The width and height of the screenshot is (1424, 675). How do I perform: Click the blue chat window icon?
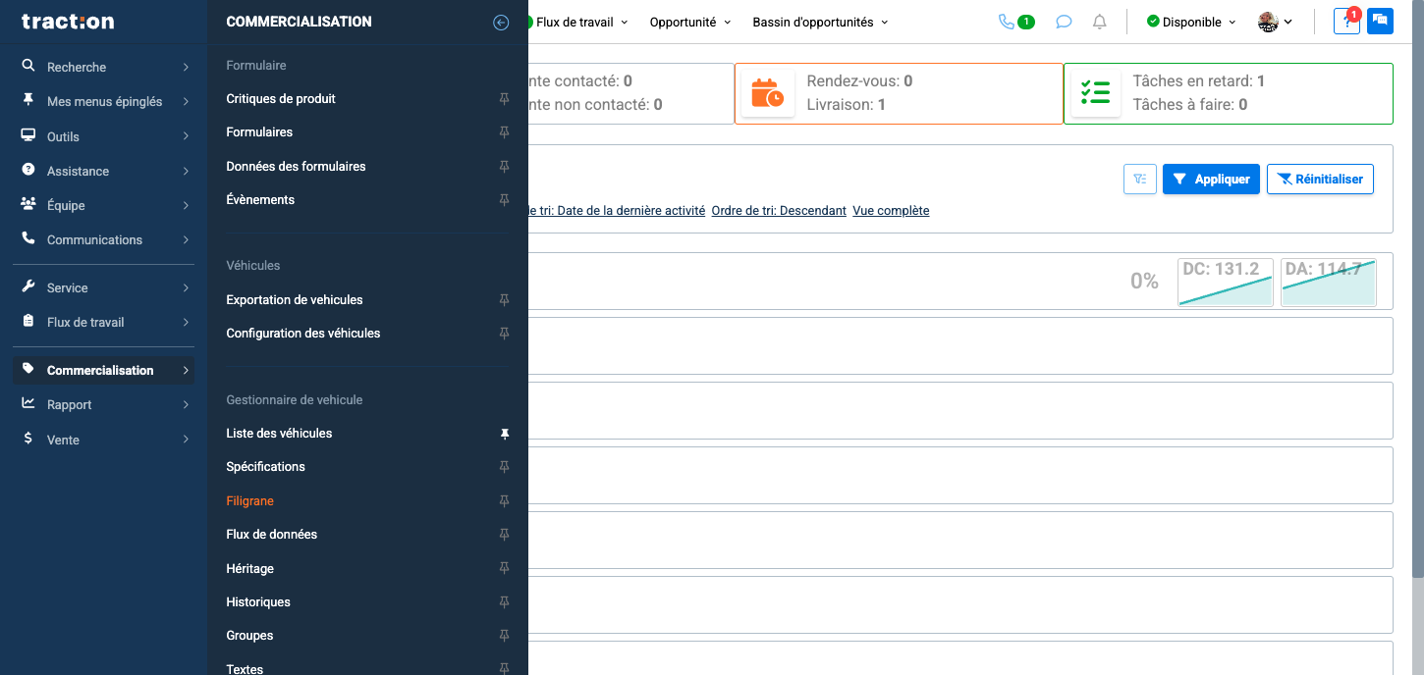tap(1380, 22)
